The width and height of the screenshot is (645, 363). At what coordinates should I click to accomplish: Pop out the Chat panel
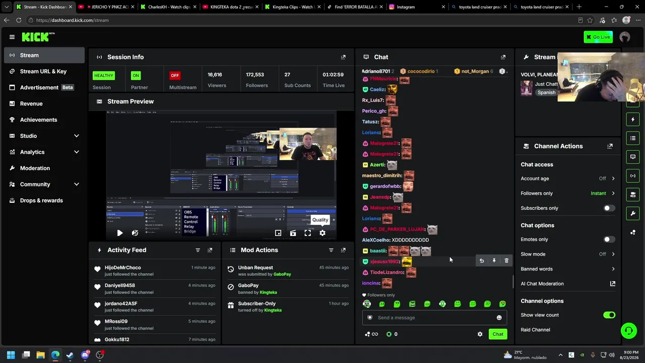pyautogui.click(x=503, y=57)
